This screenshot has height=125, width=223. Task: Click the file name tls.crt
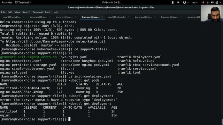coord(67,69)
